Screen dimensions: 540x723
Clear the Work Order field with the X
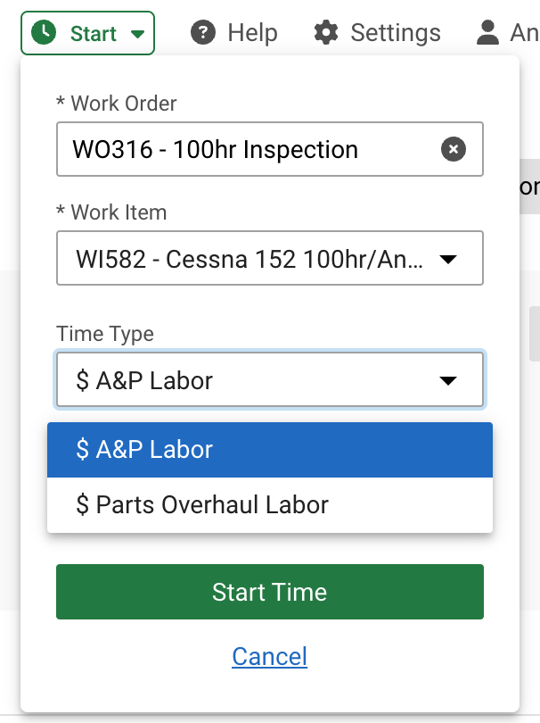(454, 149)
